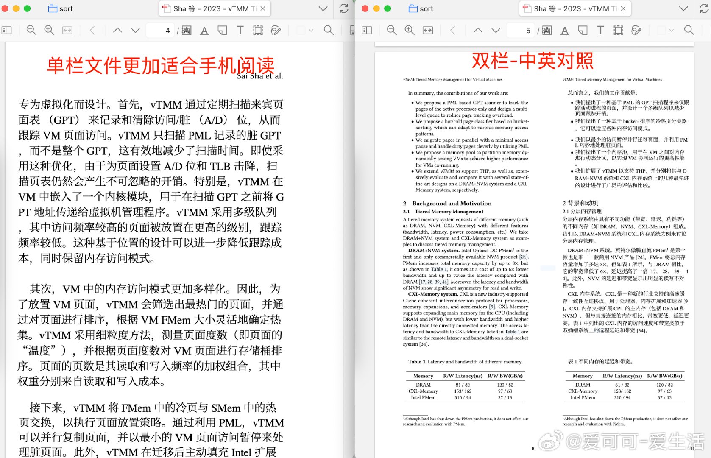Open translate tool in right window

click(x=547, y=30)
